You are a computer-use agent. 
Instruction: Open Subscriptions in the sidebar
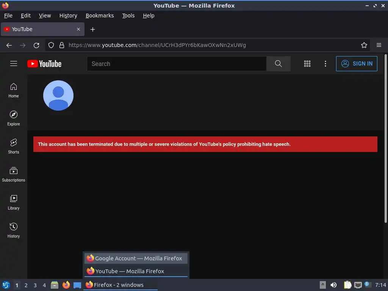pos(14,175)
